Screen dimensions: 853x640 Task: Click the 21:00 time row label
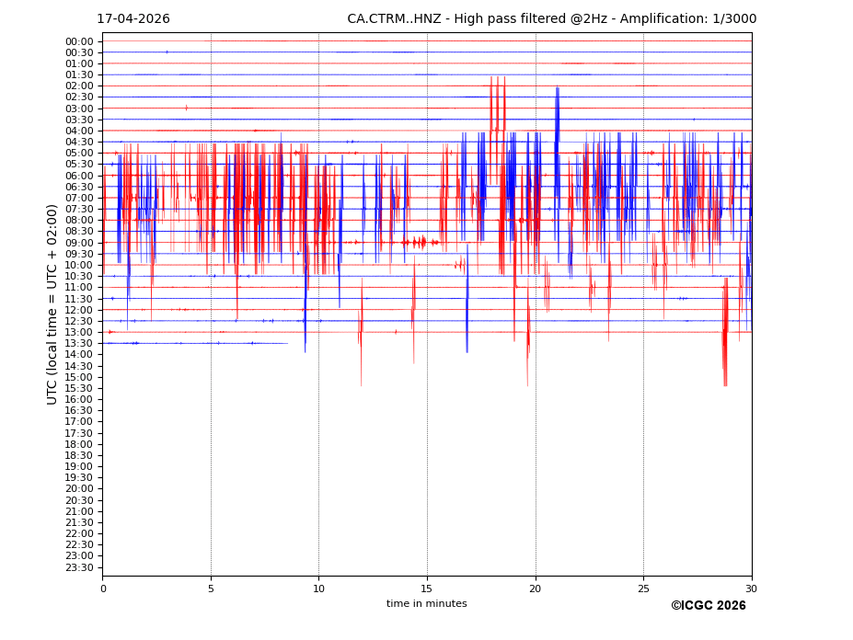point(79,511)
